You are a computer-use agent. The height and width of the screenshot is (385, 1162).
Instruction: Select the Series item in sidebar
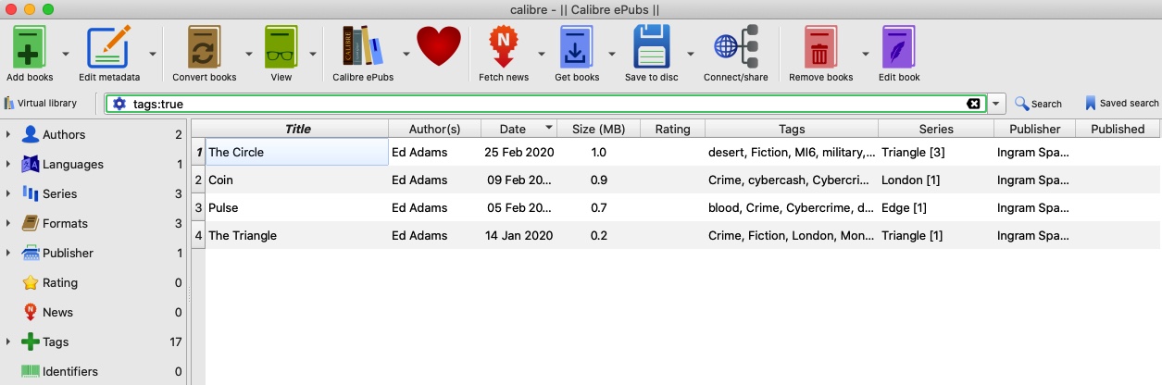tap(60, 193)
